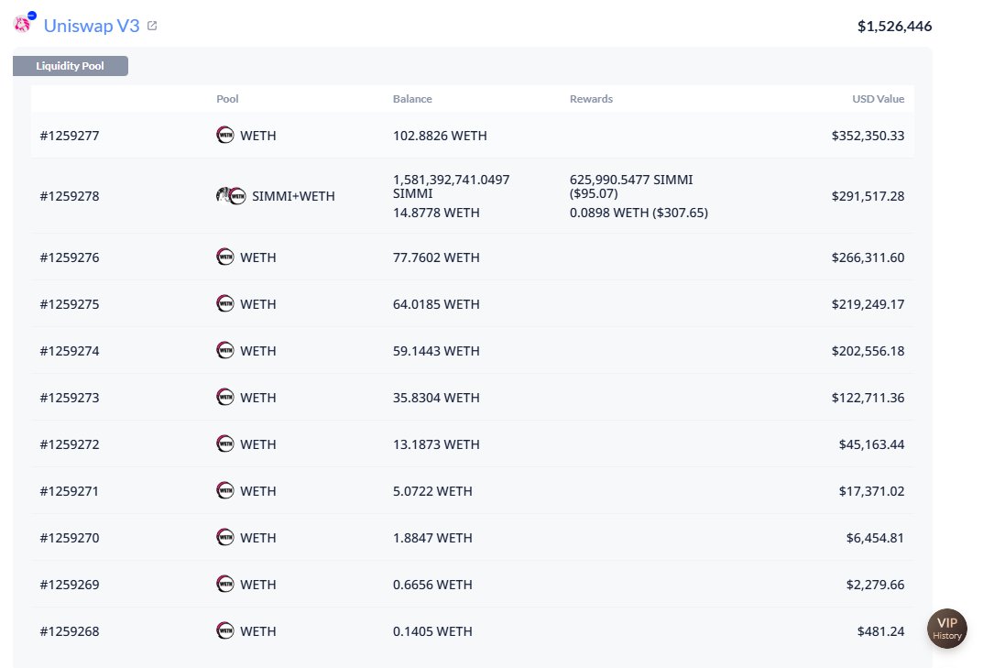
Task: Click the Pool column header
Action: (x=227, y=99)
